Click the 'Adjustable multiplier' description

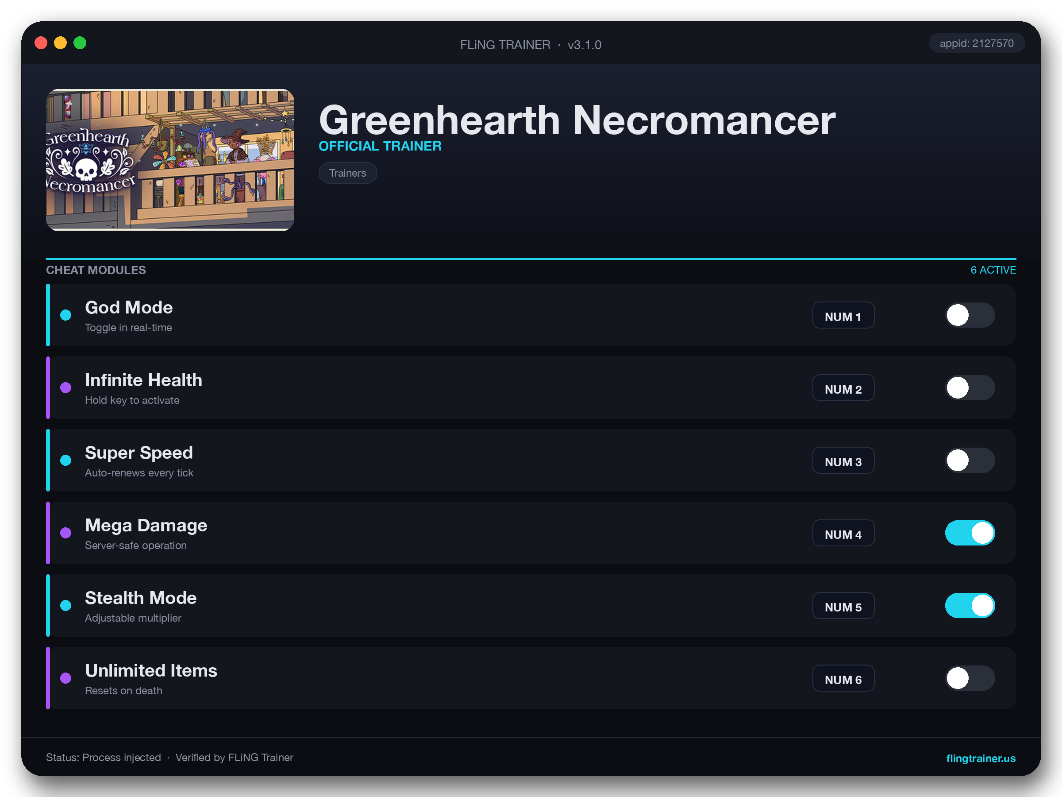coord(133,618)
